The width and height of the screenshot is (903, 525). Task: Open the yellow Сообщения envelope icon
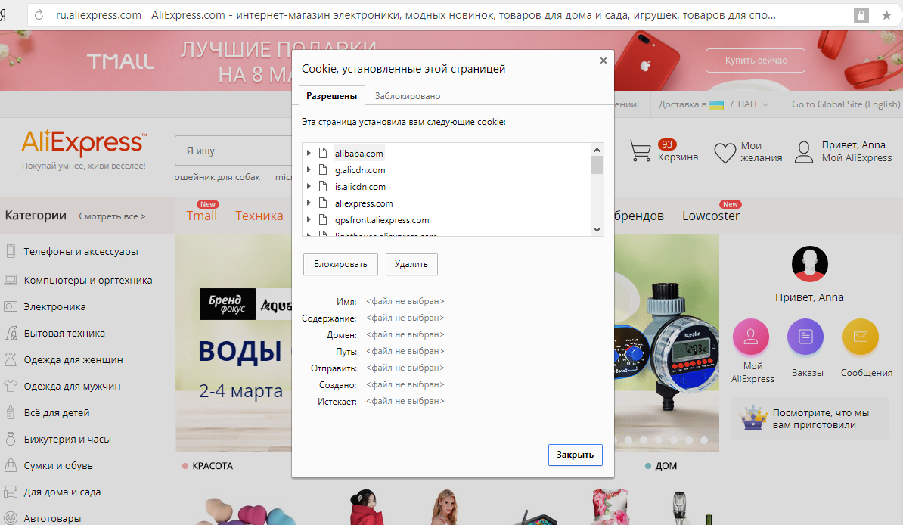[x=861, y=337]
